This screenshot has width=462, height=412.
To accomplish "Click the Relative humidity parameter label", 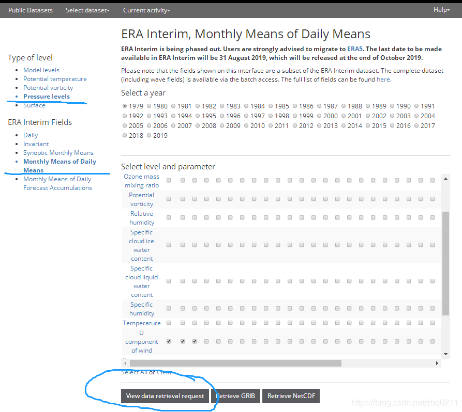I will (141, 218).
